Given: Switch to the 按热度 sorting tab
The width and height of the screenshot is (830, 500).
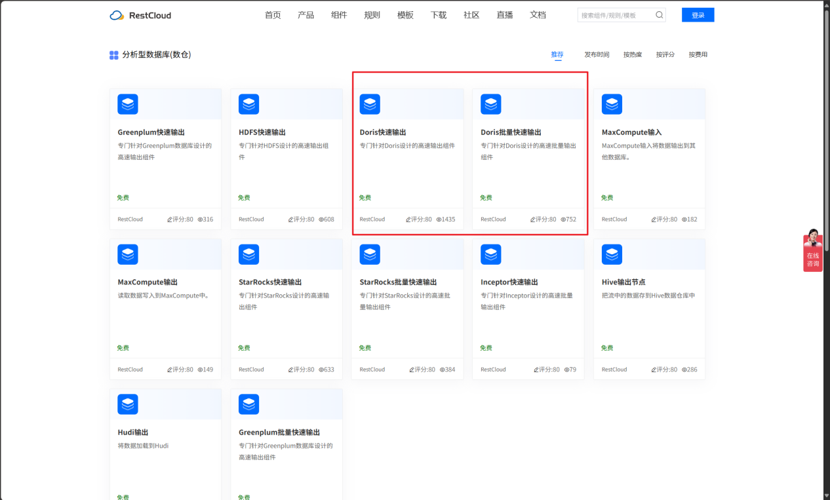Looking at the screenshot, I should click(x=631, y=54).
